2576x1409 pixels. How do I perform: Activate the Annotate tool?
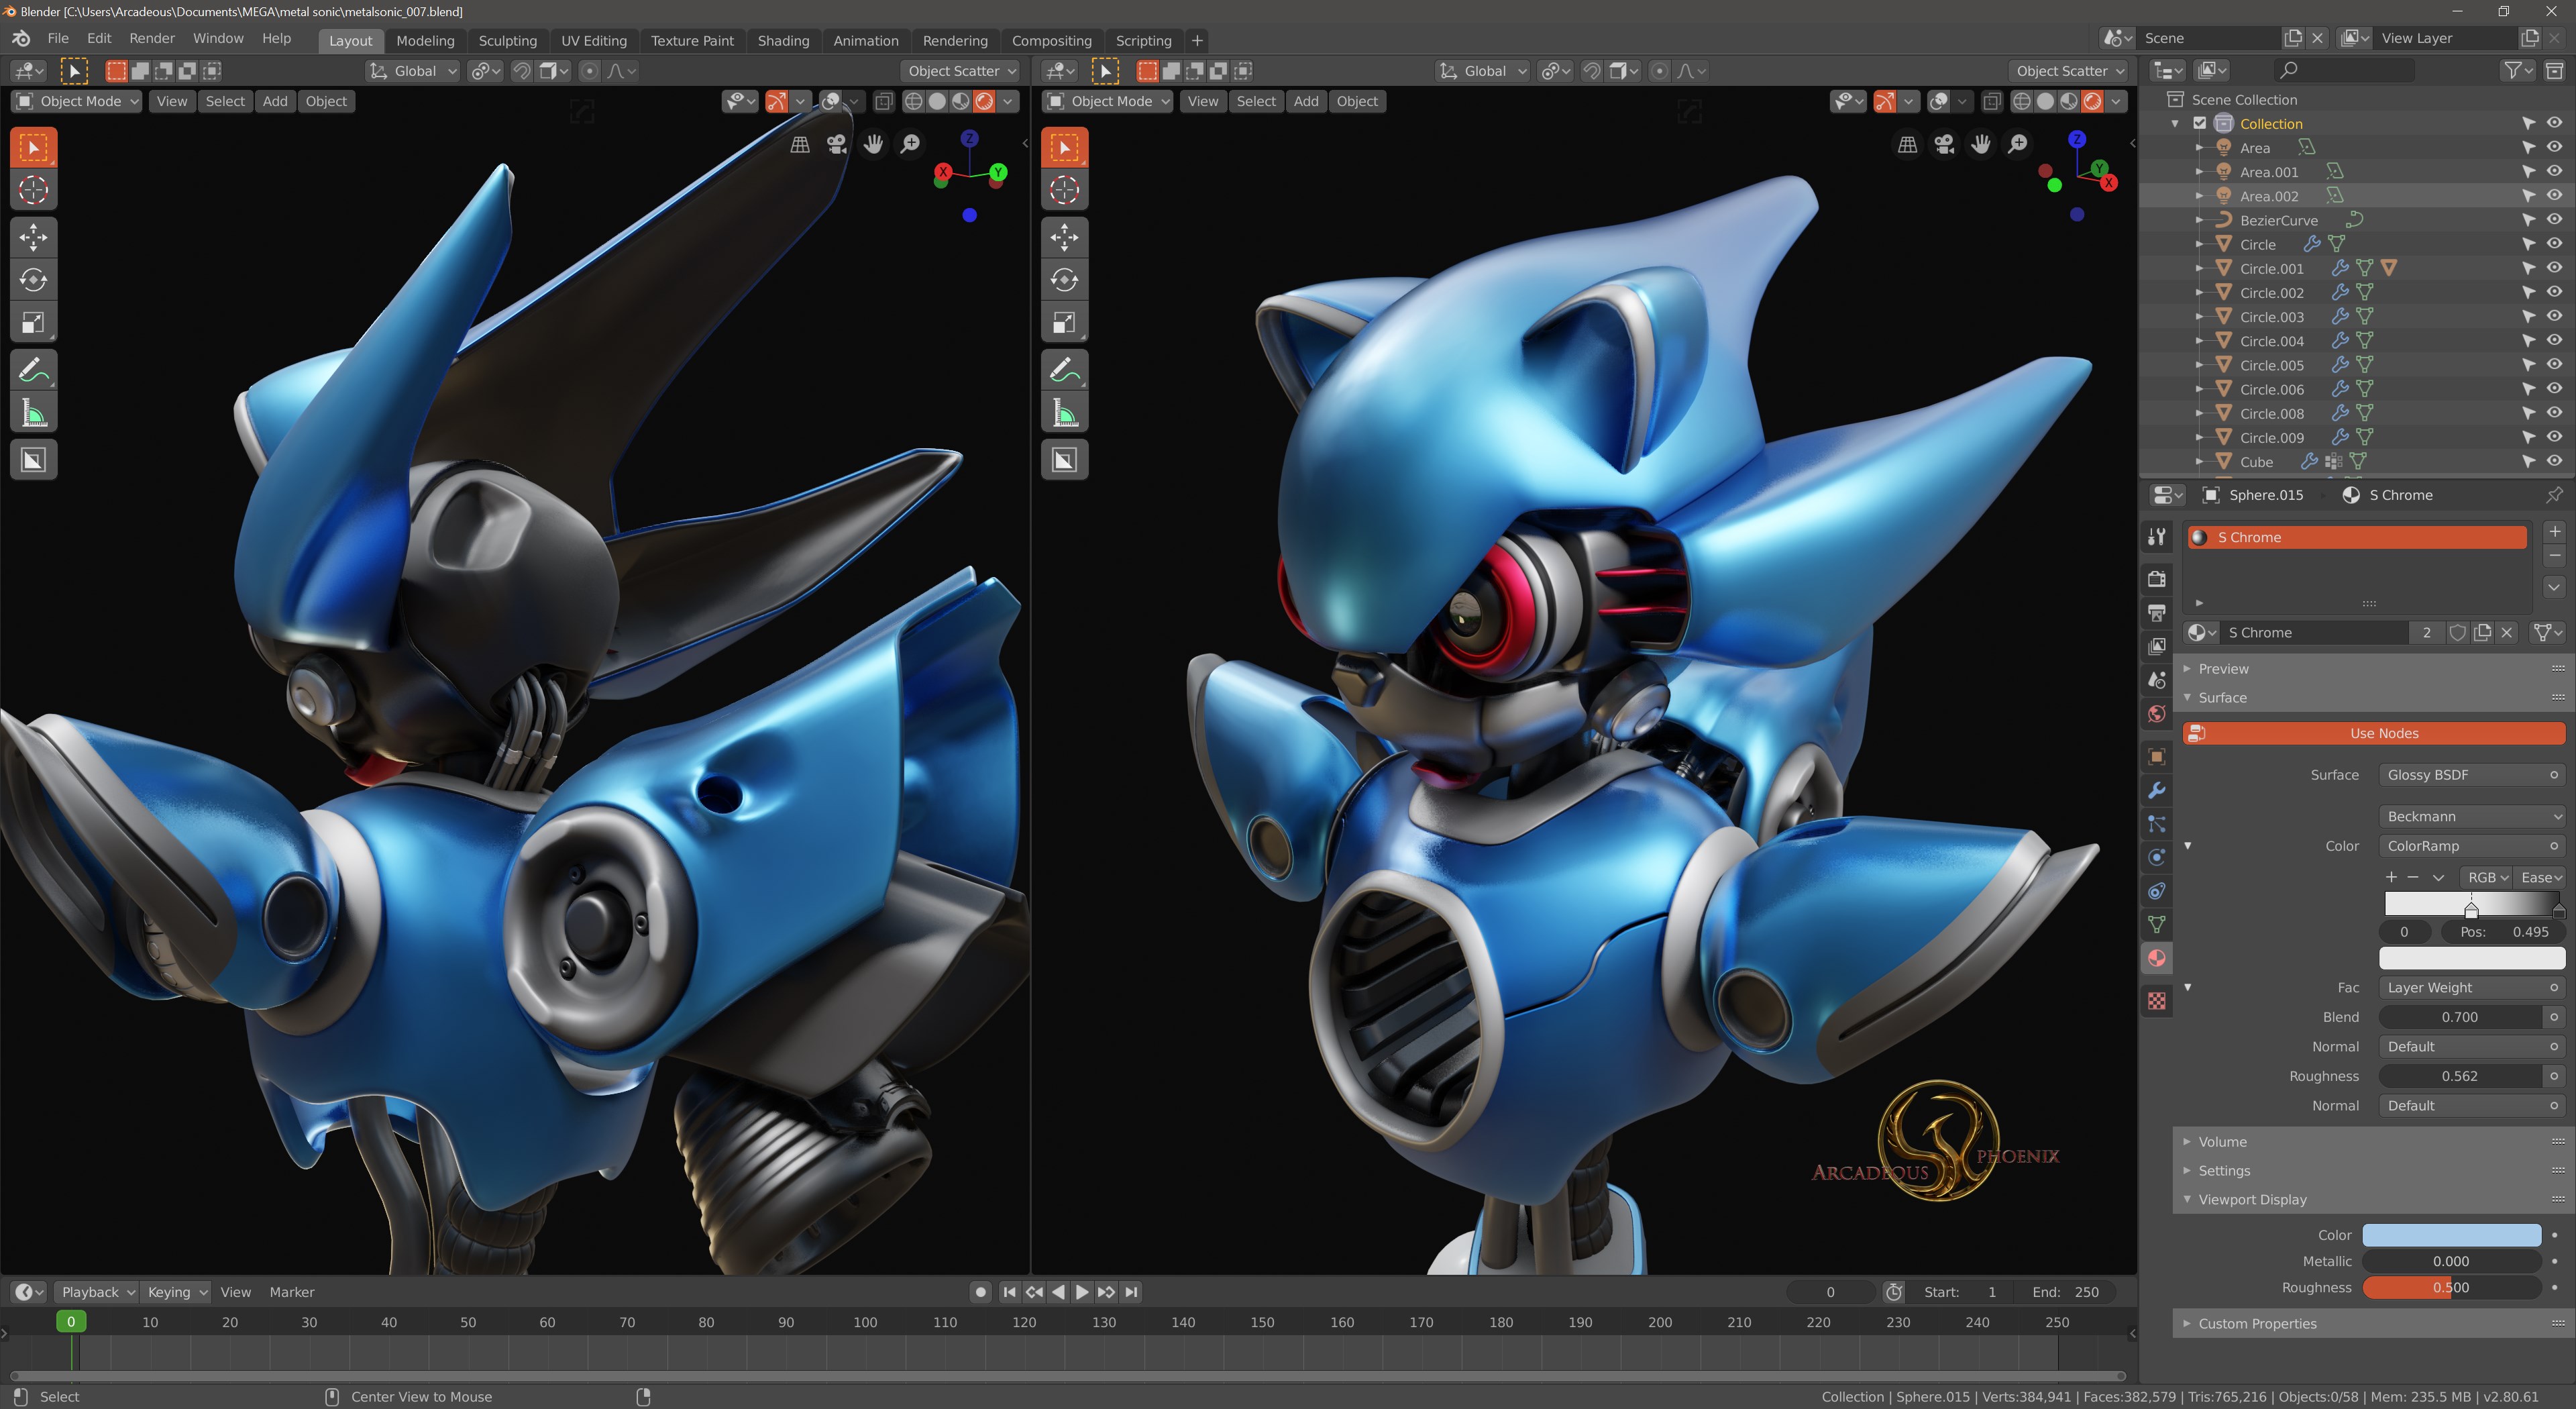pyautogui.click(x=34, y=369)
